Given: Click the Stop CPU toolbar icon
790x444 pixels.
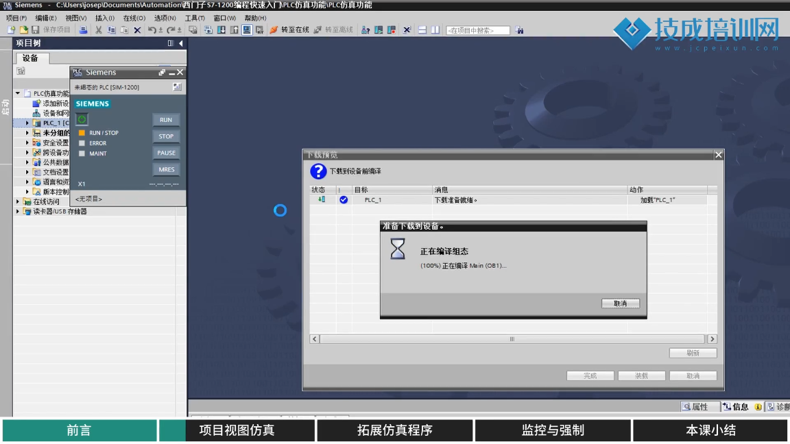Looking at the screenshot, I should tap(391, 30).
